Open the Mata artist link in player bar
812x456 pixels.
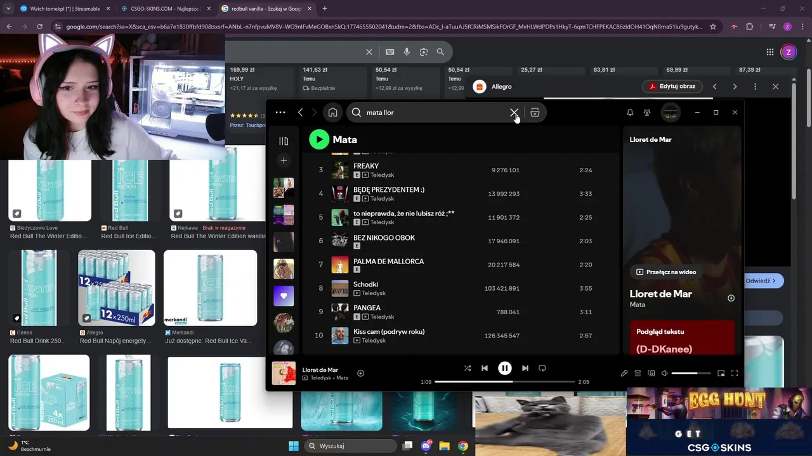click(342, 378)
